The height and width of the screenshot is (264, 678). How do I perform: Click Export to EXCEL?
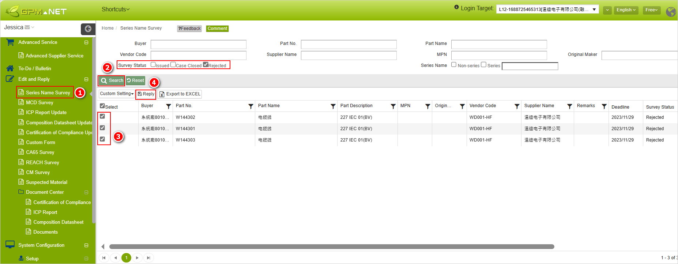[x=180, y=94]
